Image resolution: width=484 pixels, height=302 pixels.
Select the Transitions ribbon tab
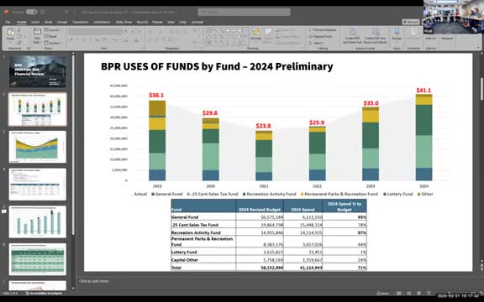point(81,22)
